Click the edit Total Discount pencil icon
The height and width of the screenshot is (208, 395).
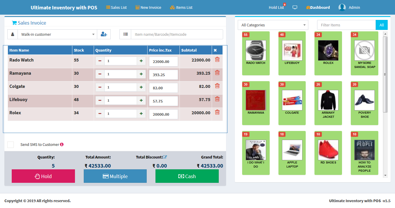[x=165, y=157]
